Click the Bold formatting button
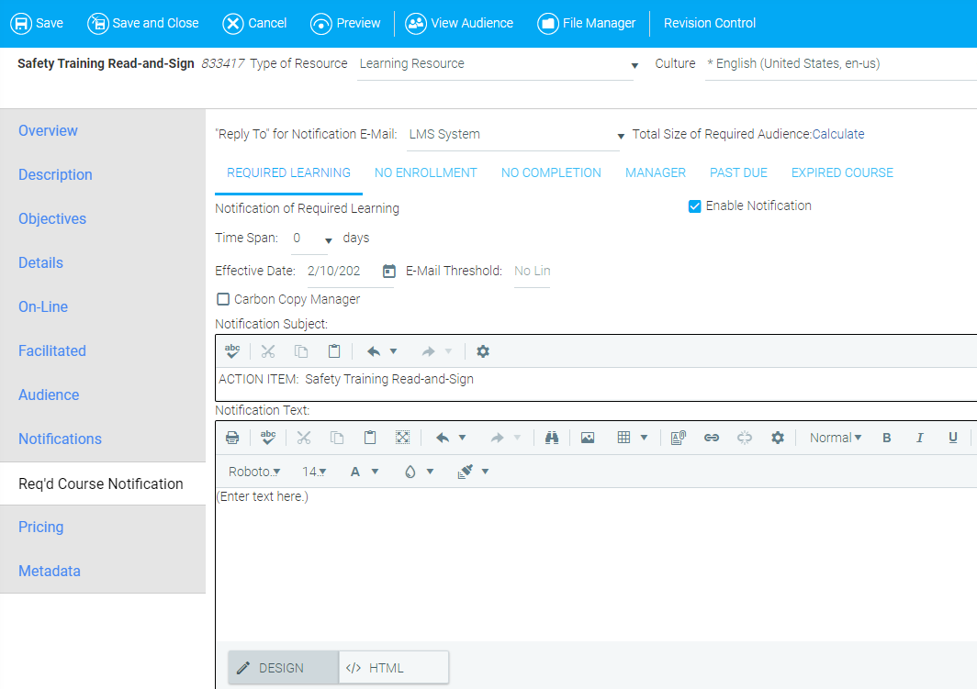Image resolution: width=977 pixels, height=689 pixels. [x=887, y=438]
